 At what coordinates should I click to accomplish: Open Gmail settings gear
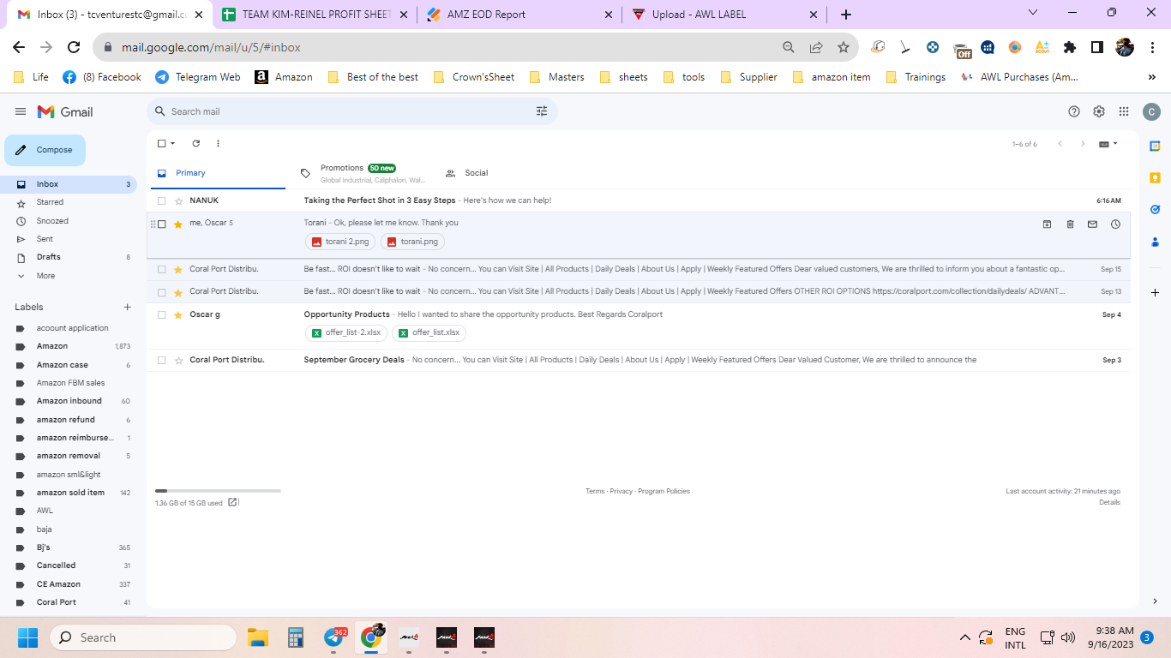pos(1099,111)
